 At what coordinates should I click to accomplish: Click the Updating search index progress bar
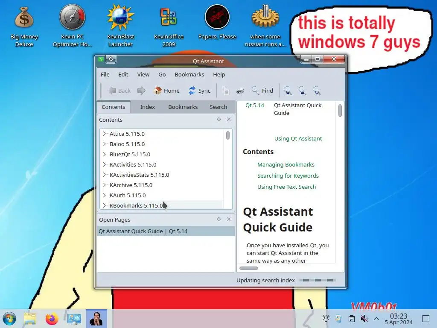pos(318,280)
